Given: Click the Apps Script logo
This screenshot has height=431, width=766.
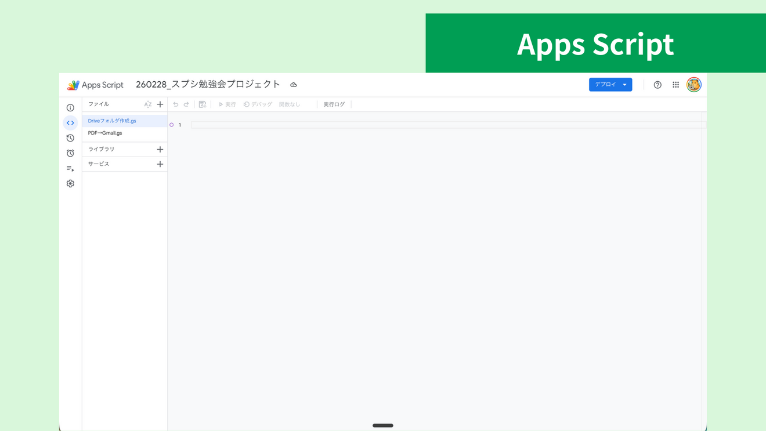Looking at the screenshot, I should click(x=96, y=85).
